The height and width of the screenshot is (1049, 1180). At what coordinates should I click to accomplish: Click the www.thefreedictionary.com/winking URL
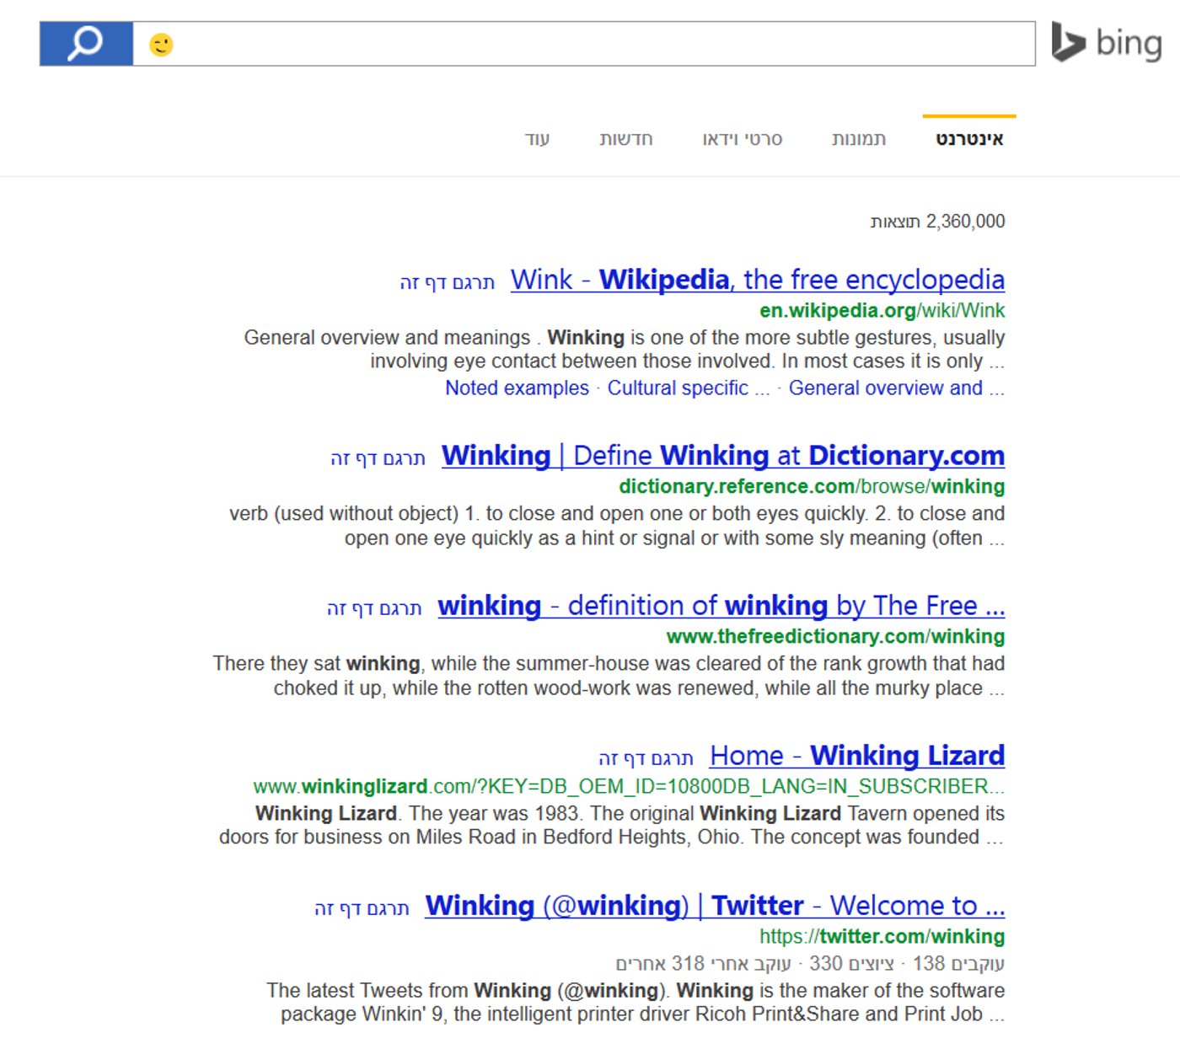[835, 636]
